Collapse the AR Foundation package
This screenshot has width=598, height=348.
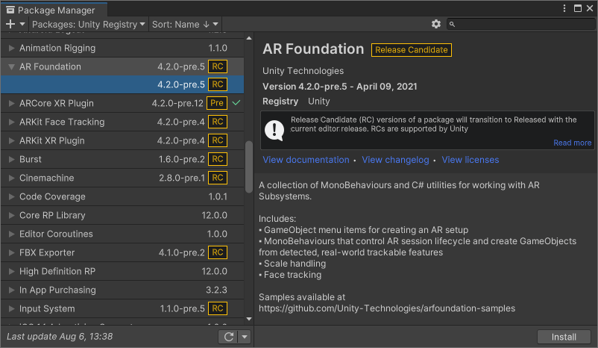(11, 67)
